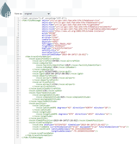The width and height of the screenshot is (137, 144).
Task: Open the View as dropdown
Action: click(x=37, y=14)
